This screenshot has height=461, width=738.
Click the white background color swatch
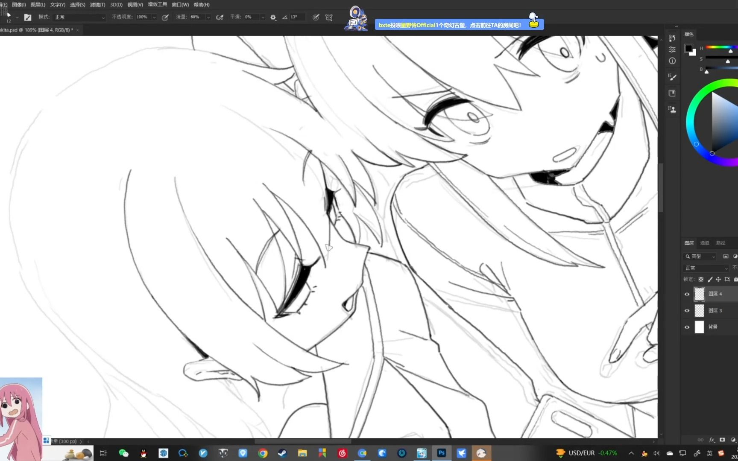pyautogui.click(x=694, y=53)
